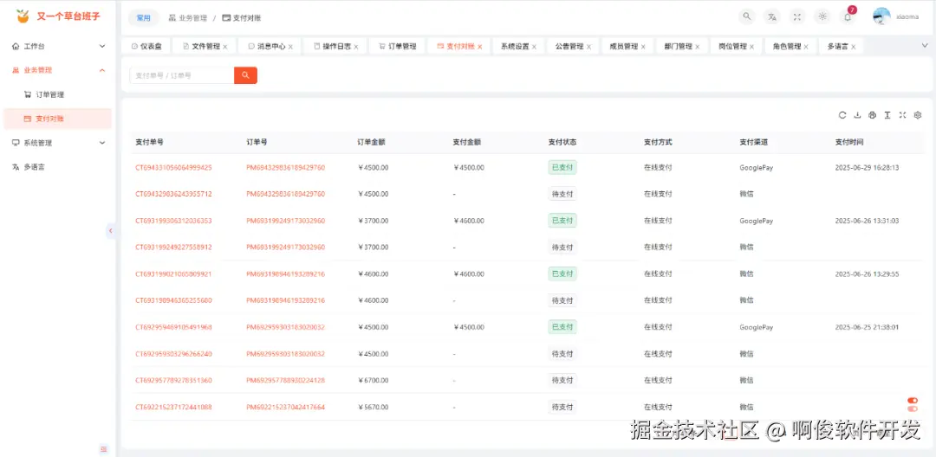Toggle the faded orange floating switch

pos(912,409)
